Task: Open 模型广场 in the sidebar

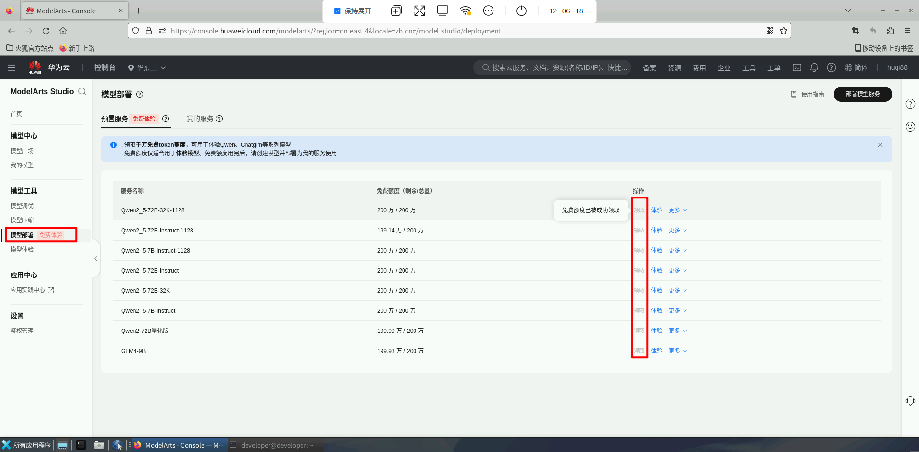Action: 22,151
